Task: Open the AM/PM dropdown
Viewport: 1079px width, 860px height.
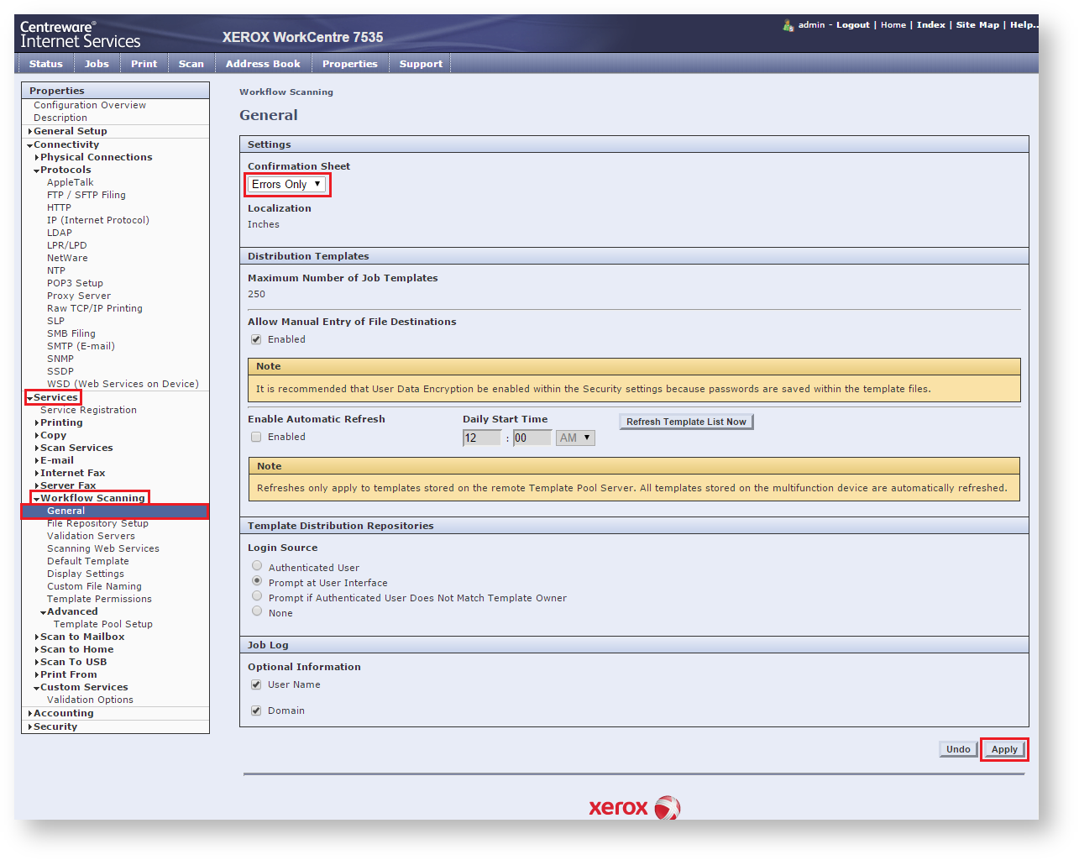Action: click(x=575, y=438)
